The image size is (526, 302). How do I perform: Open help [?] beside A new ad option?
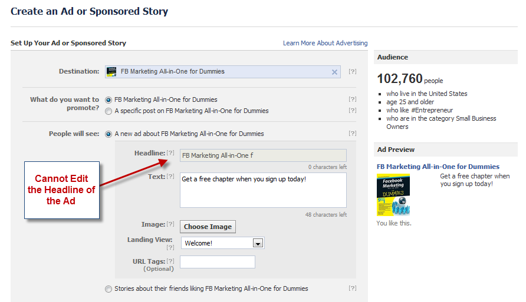click(x=352, y=133)
